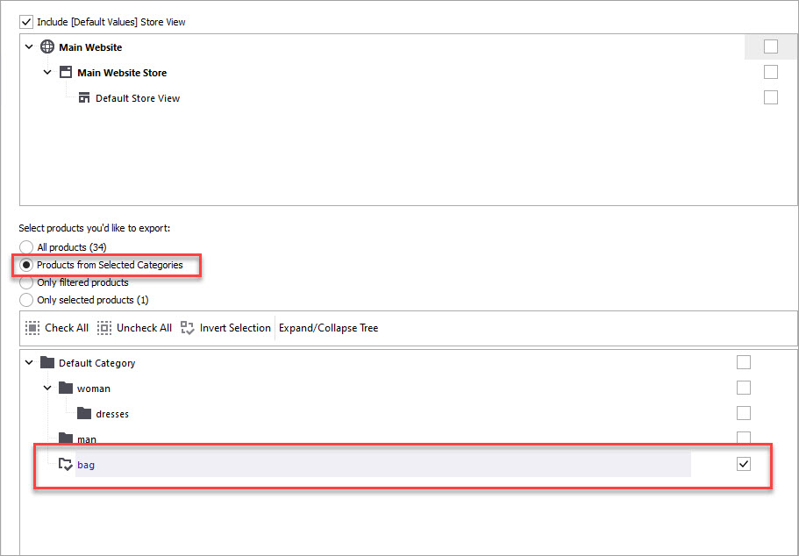Check the dresses category checkbox
Screen dimensions: 799x556
744,413
